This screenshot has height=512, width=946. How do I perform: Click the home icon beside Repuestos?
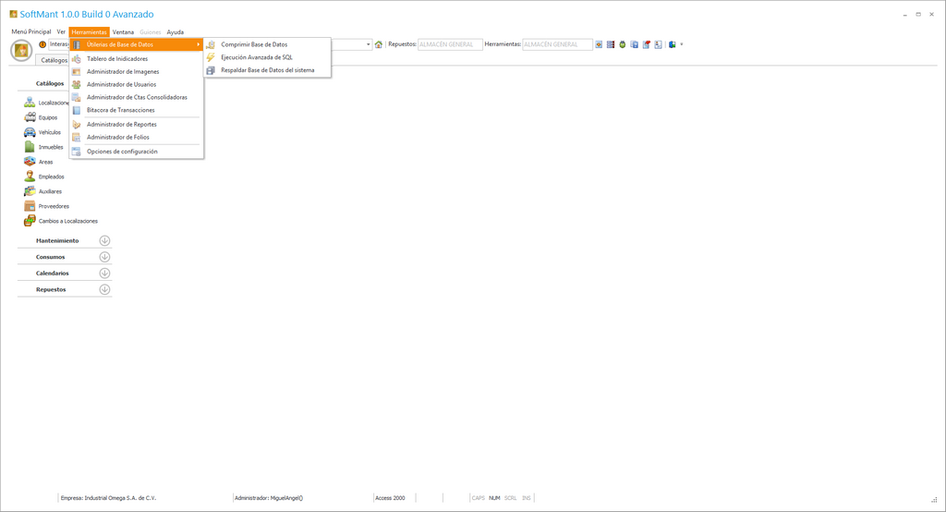(x=379, y=44)
